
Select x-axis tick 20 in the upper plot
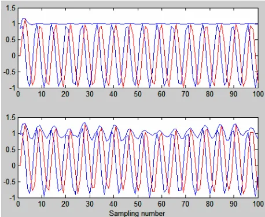point(65,94)
